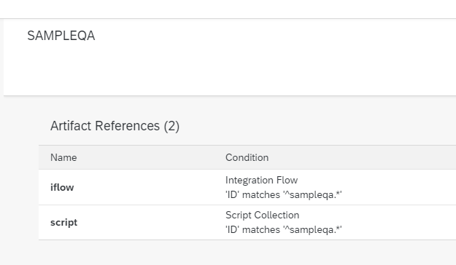Click the empty top bar above the header
The image size is (456, 265).
[228, 9]
